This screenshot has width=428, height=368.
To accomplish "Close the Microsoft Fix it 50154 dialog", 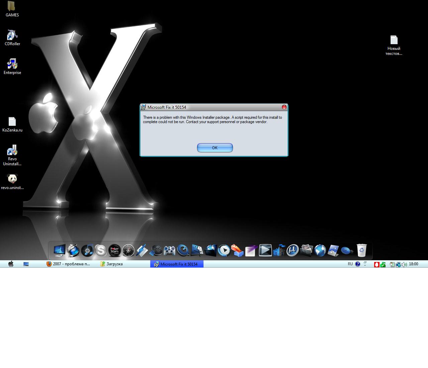I will (x=284, y=107).
